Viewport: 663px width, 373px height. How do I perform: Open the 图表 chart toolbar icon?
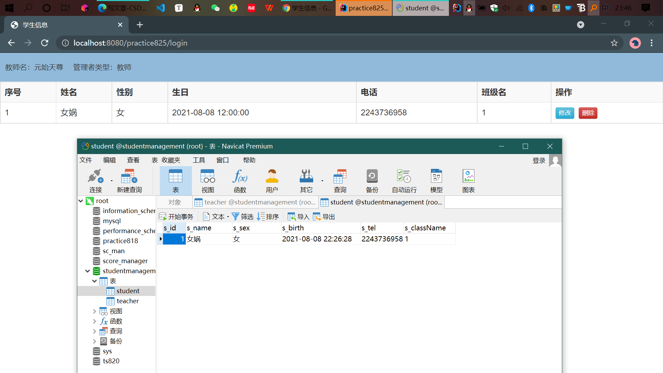468,181
